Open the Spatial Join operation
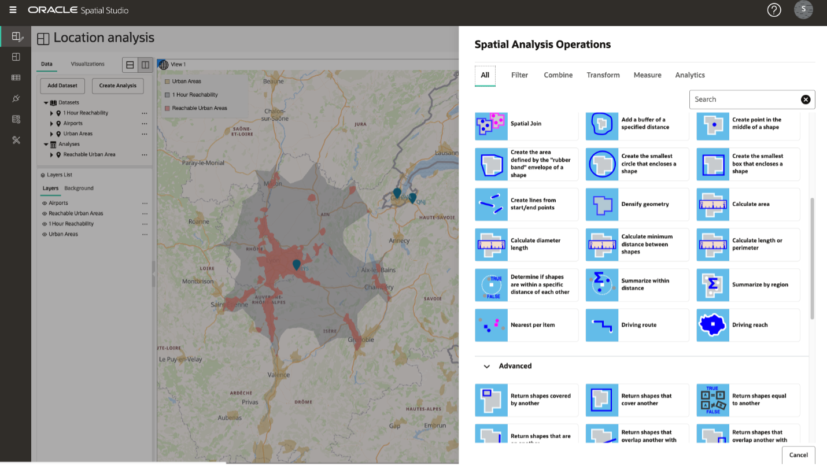Screen dimensions: 827x466 (x=526, y=124)
